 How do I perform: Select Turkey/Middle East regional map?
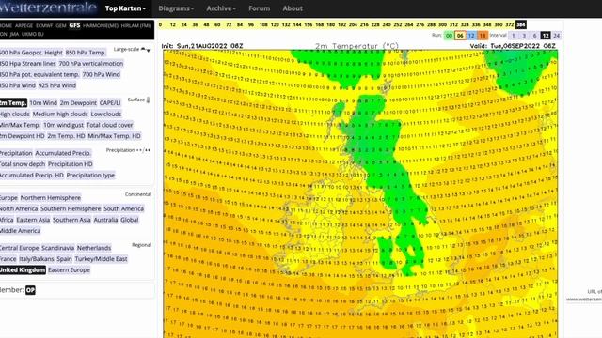101,259
